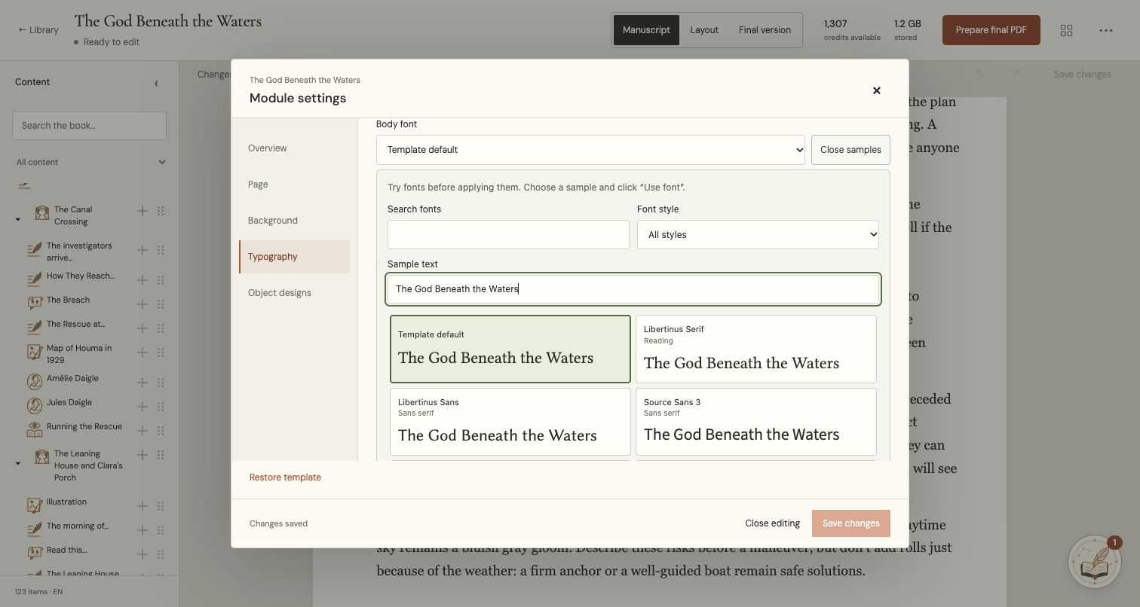The width and height of the screenshot is (1140, 607).
Task: Switch to the Final version view
Action: tap(765, 30)
